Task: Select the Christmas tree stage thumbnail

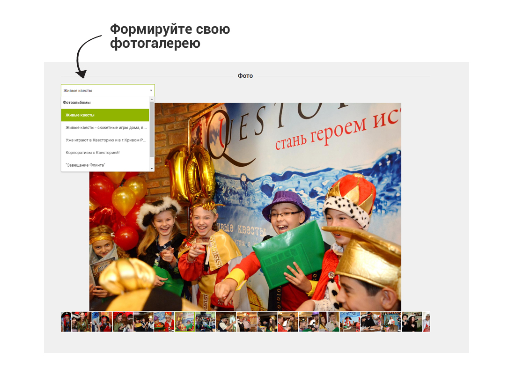Action: (x=391, y=322)
